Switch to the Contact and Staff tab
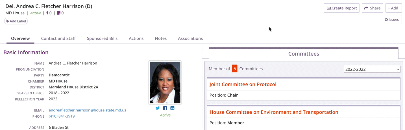The width and height of the screenshot is (405, 130). [58, 38]
